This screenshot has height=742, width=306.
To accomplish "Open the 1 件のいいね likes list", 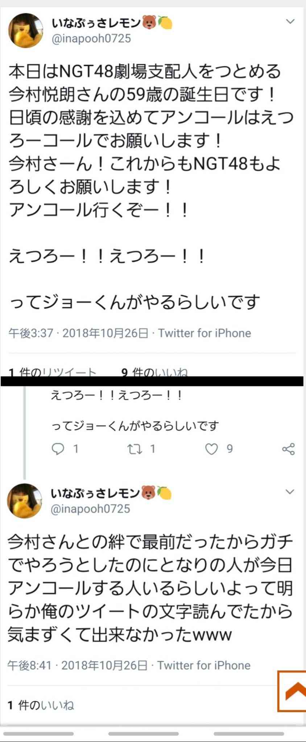I will (x=41, y=705).
